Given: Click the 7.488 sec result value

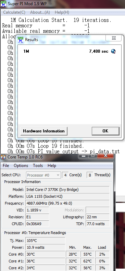Looking at the screenshot, I should tap(99, 51).
